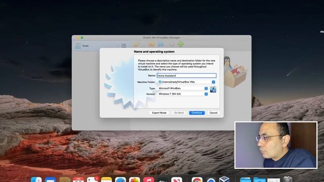
Task: Click the VirtualBox cube icon in Dock
Action: (x=224, y=179)
